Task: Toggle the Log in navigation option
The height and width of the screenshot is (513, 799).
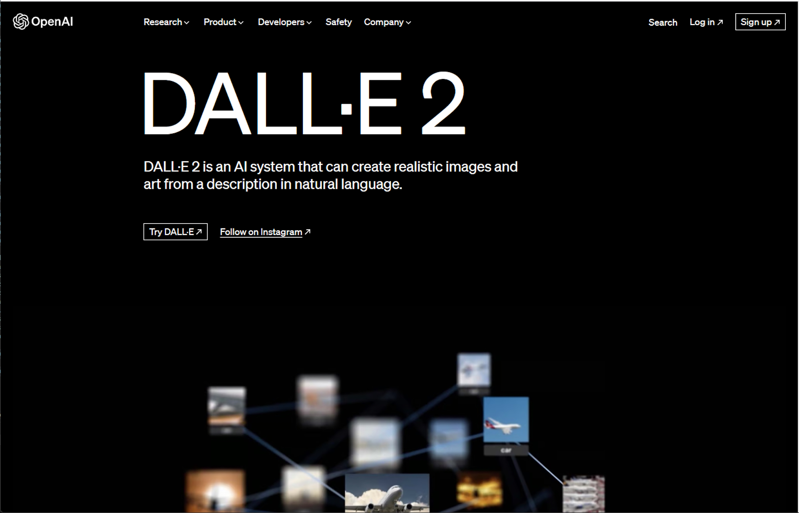Action: coord(705,22)
